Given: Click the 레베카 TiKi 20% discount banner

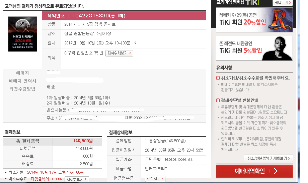Looking at the screenshot, I should (254, 20).
